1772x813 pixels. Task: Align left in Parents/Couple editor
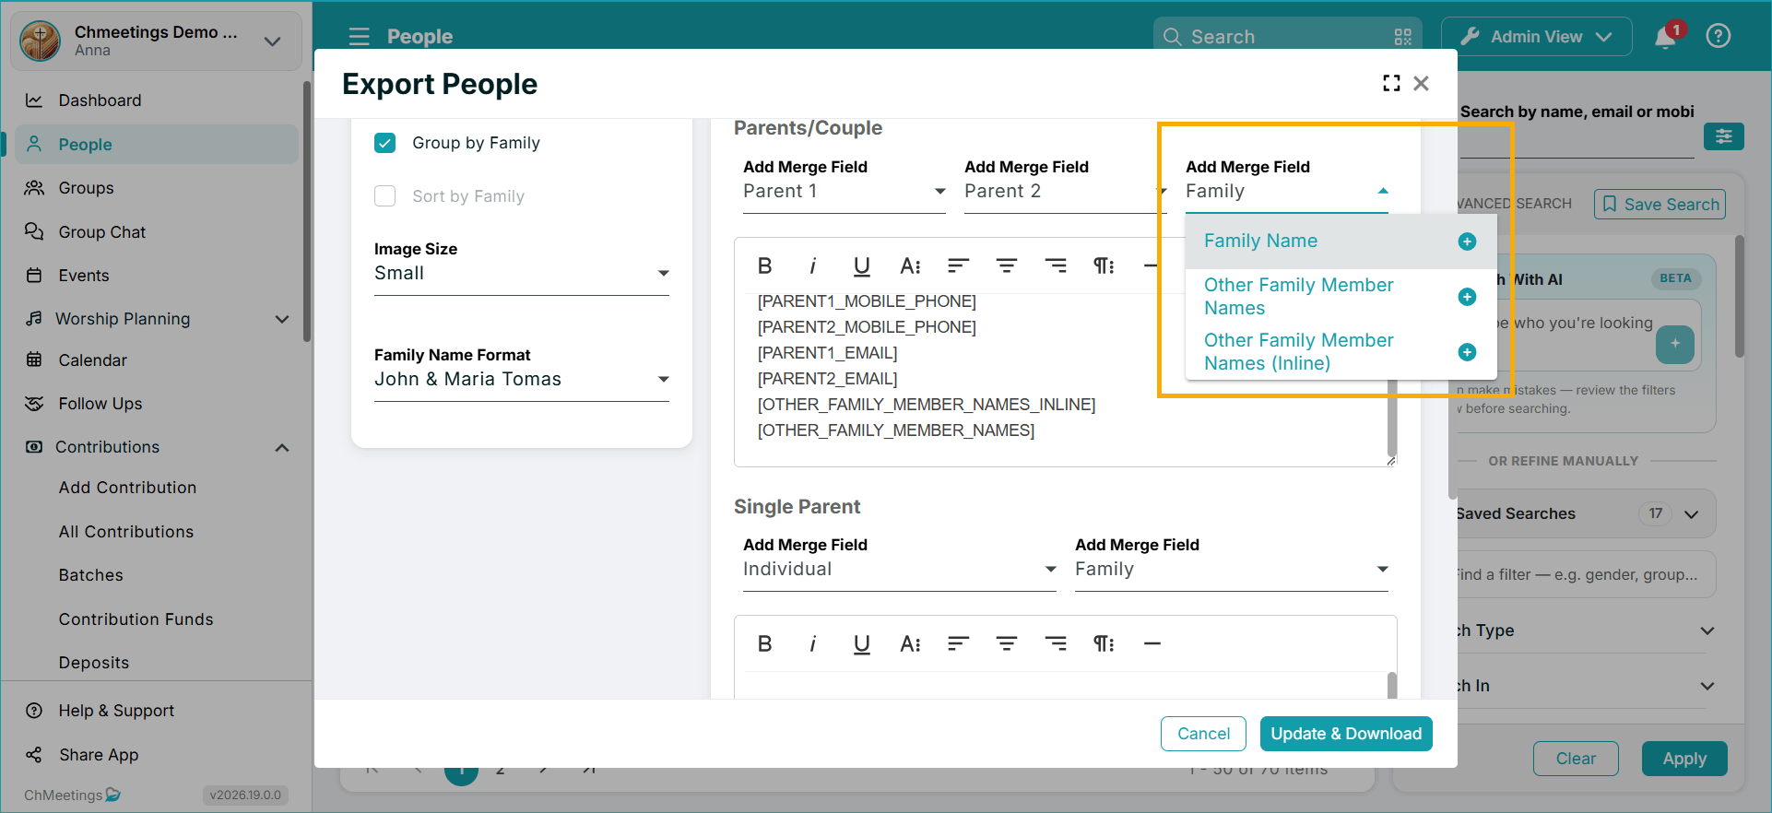point(958,266)
